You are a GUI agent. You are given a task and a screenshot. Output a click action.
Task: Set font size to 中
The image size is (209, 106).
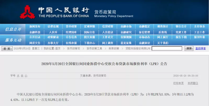pyautogui.click(x=22, y=76)
